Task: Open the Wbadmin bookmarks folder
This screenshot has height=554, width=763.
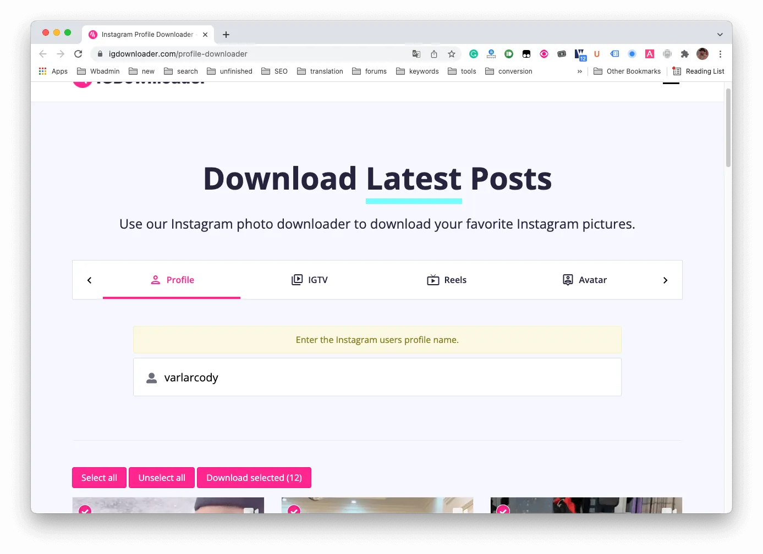Action: 98,71
